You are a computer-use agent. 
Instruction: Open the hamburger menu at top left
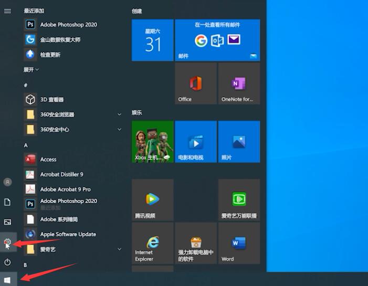coord(7,11)
